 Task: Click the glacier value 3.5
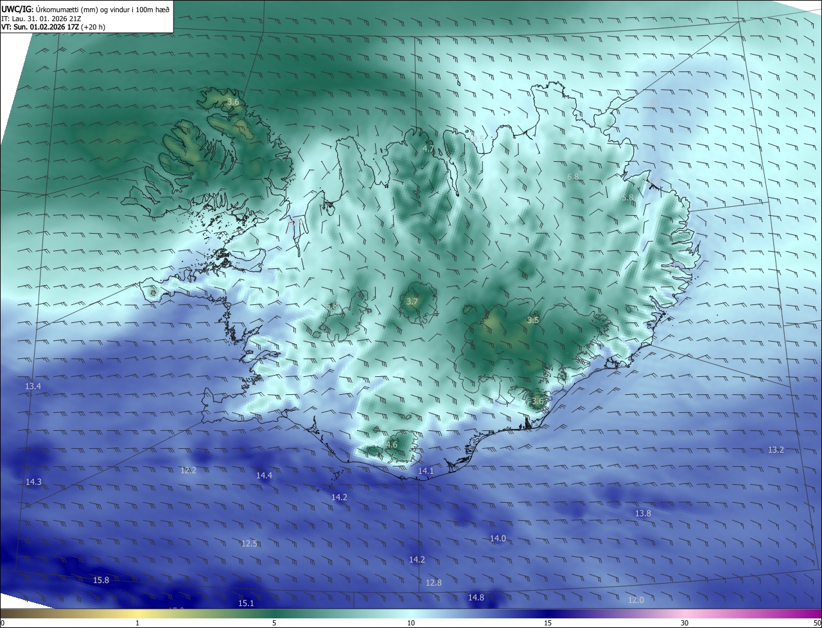pos(533,320)
